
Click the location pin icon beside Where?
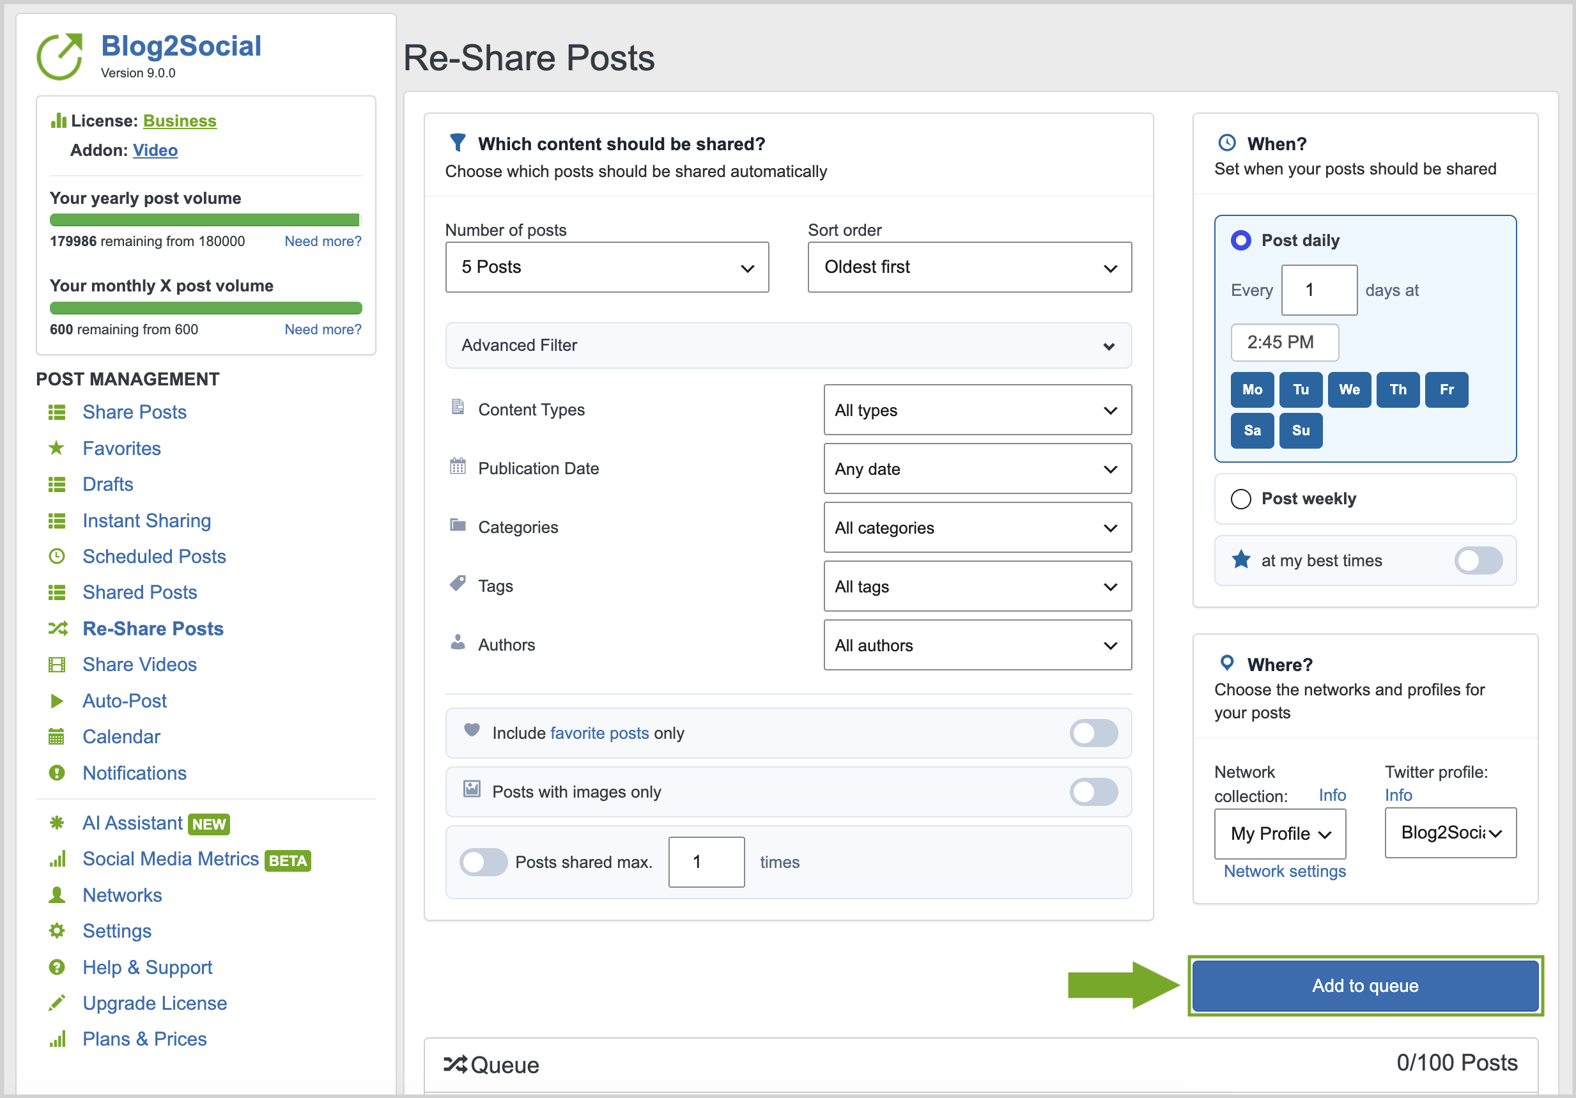(x=1227, y=663)
